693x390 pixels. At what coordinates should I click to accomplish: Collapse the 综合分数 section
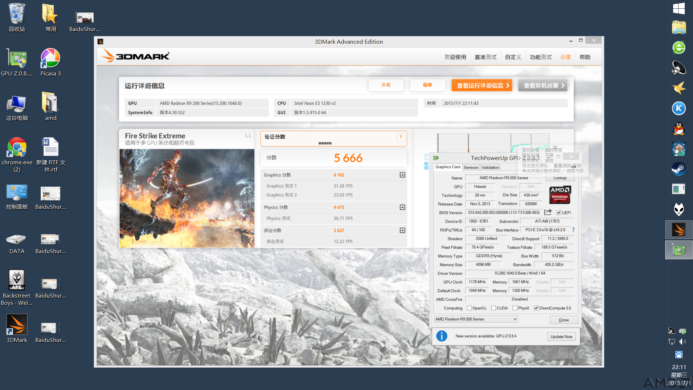[x=402, y=230]
